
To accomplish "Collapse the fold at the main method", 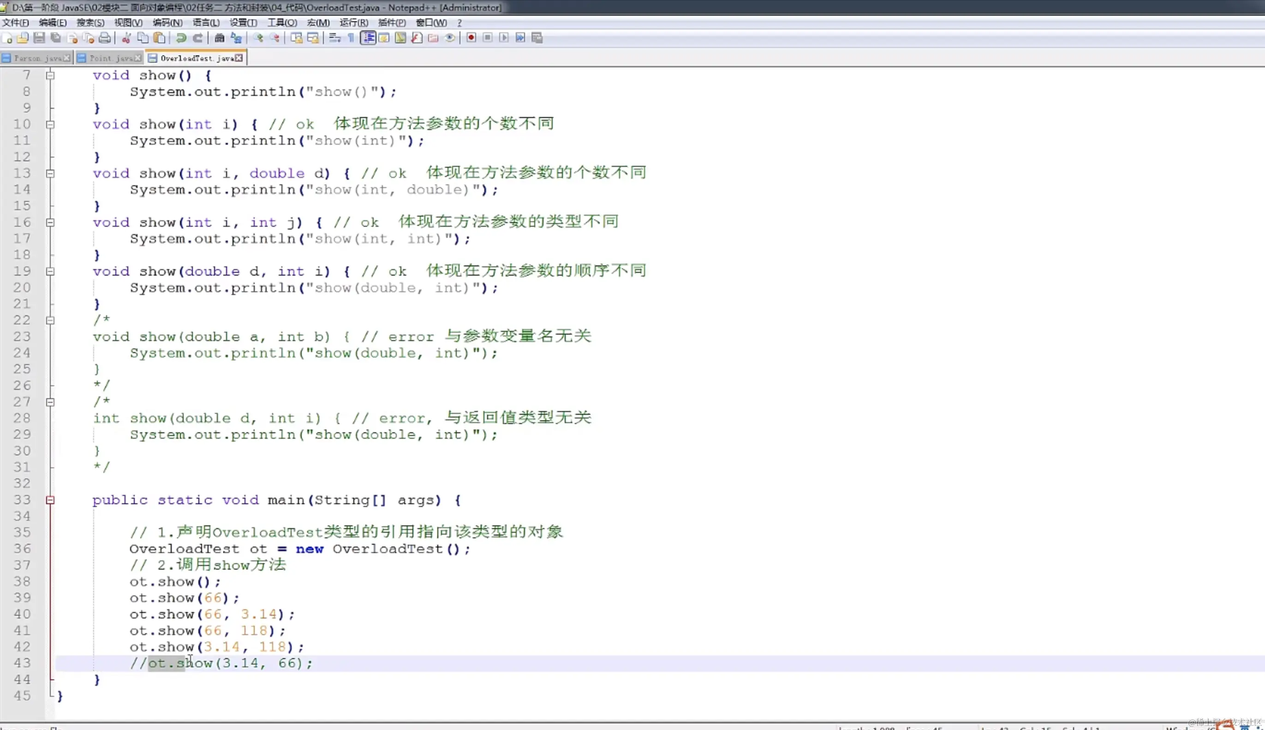I will [50, 500].
